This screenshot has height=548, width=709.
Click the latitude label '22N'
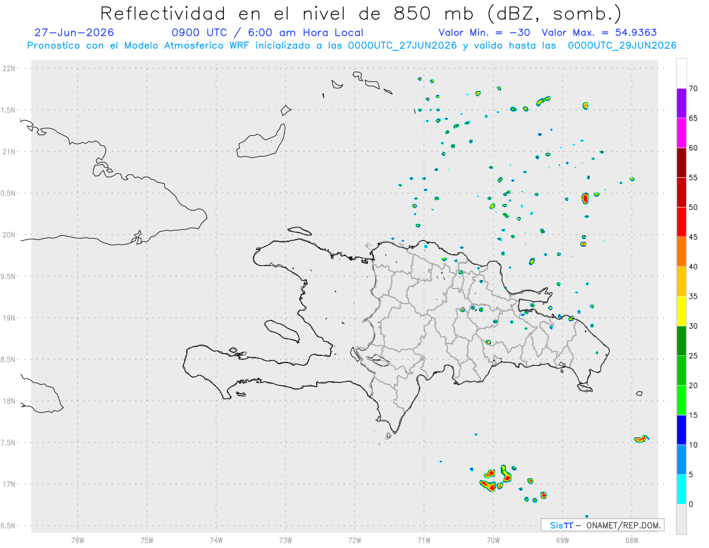point(10,68)
